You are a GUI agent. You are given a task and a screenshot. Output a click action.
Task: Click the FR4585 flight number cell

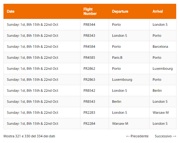[95, 58]
